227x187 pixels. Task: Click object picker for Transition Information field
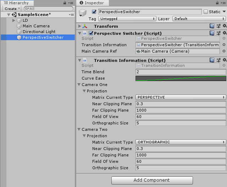coord(224,45)
